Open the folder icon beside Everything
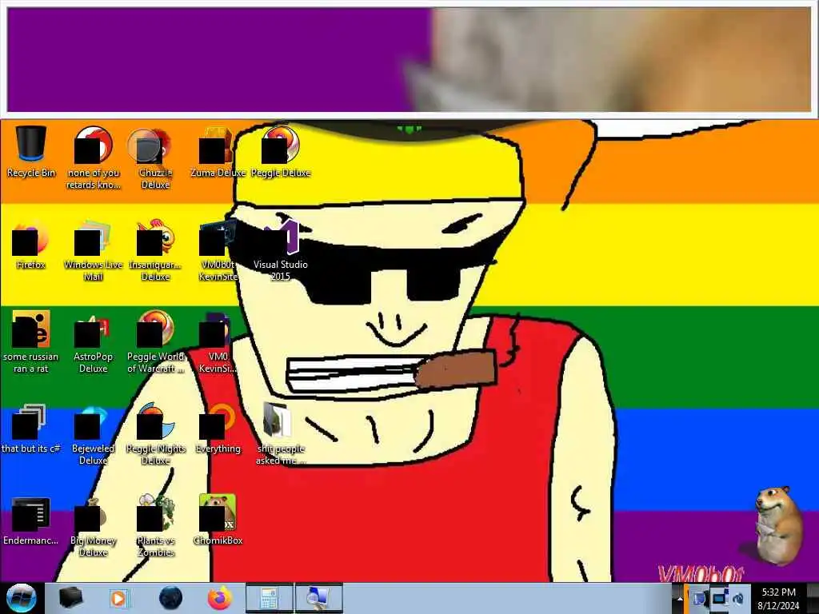This screenshot has height=614, width=819. [281, 434]
